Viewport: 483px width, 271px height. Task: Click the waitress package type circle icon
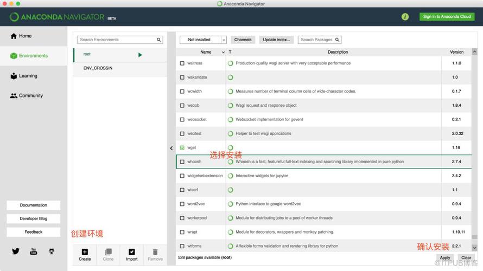[231, 63]
